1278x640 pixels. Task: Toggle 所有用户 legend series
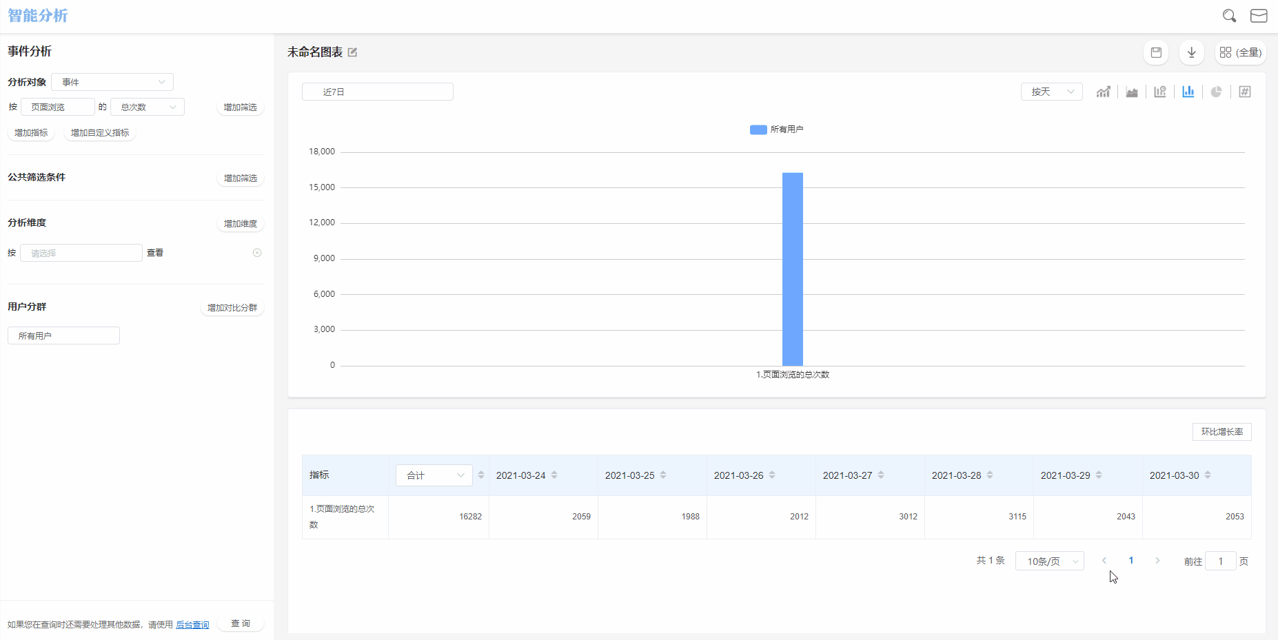pyautogui.click(x=776, y=130)
